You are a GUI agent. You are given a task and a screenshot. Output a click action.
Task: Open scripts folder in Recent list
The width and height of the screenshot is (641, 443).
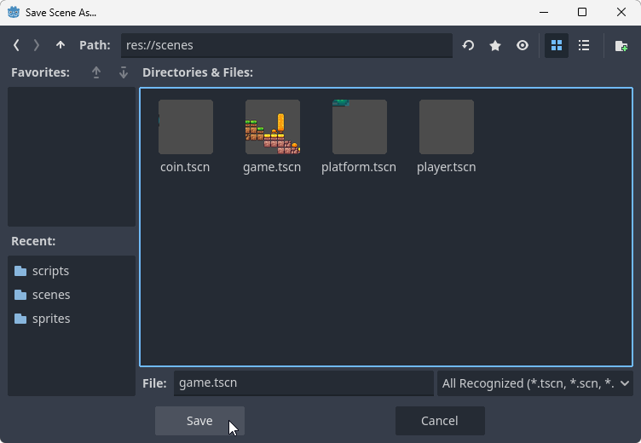[49, 271]
